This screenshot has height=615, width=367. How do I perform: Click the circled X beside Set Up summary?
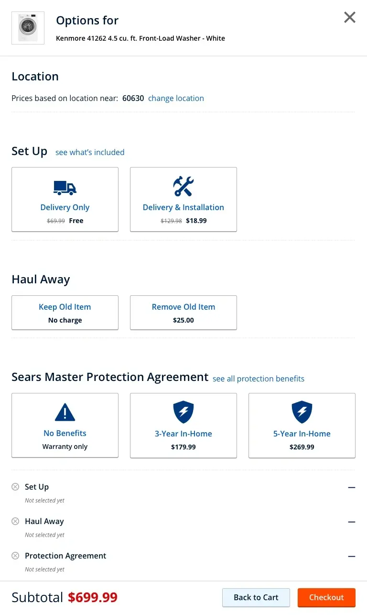point(15,487)
